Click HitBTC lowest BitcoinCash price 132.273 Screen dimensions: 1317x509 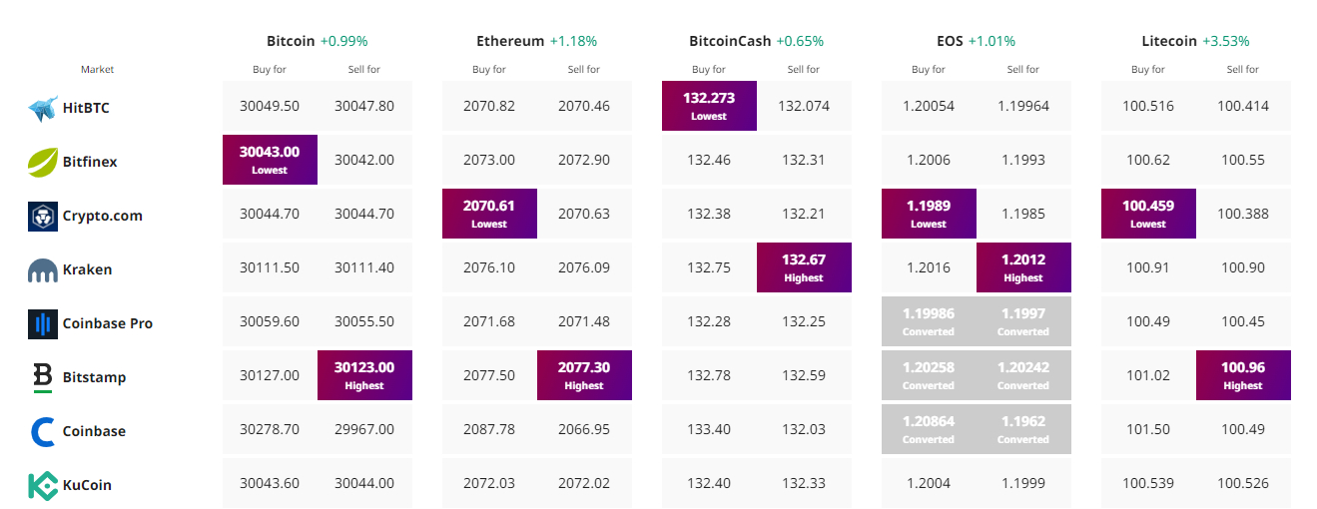coord(709,106)
